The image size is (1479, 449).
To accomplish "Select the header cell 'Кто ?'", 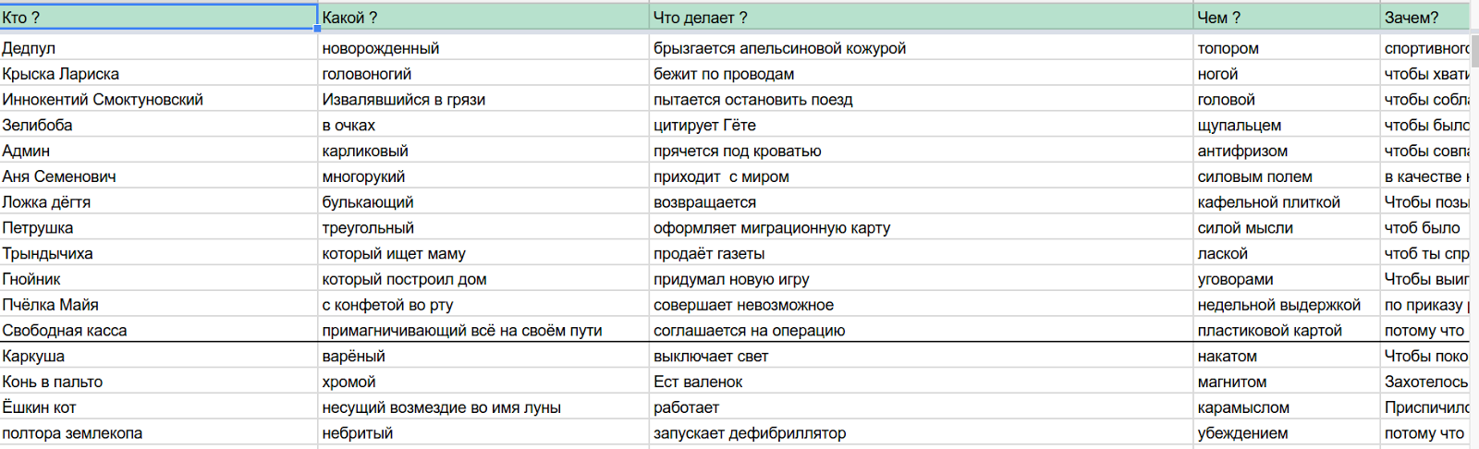I will pos(158,17).
